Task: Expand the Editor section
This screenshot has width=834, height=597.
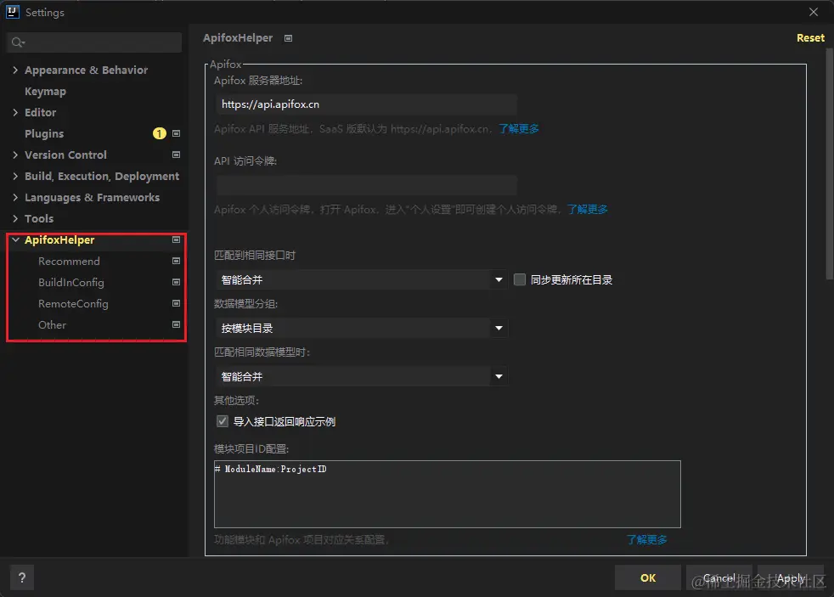Action: pyautogui.click(x=15, y=112)
